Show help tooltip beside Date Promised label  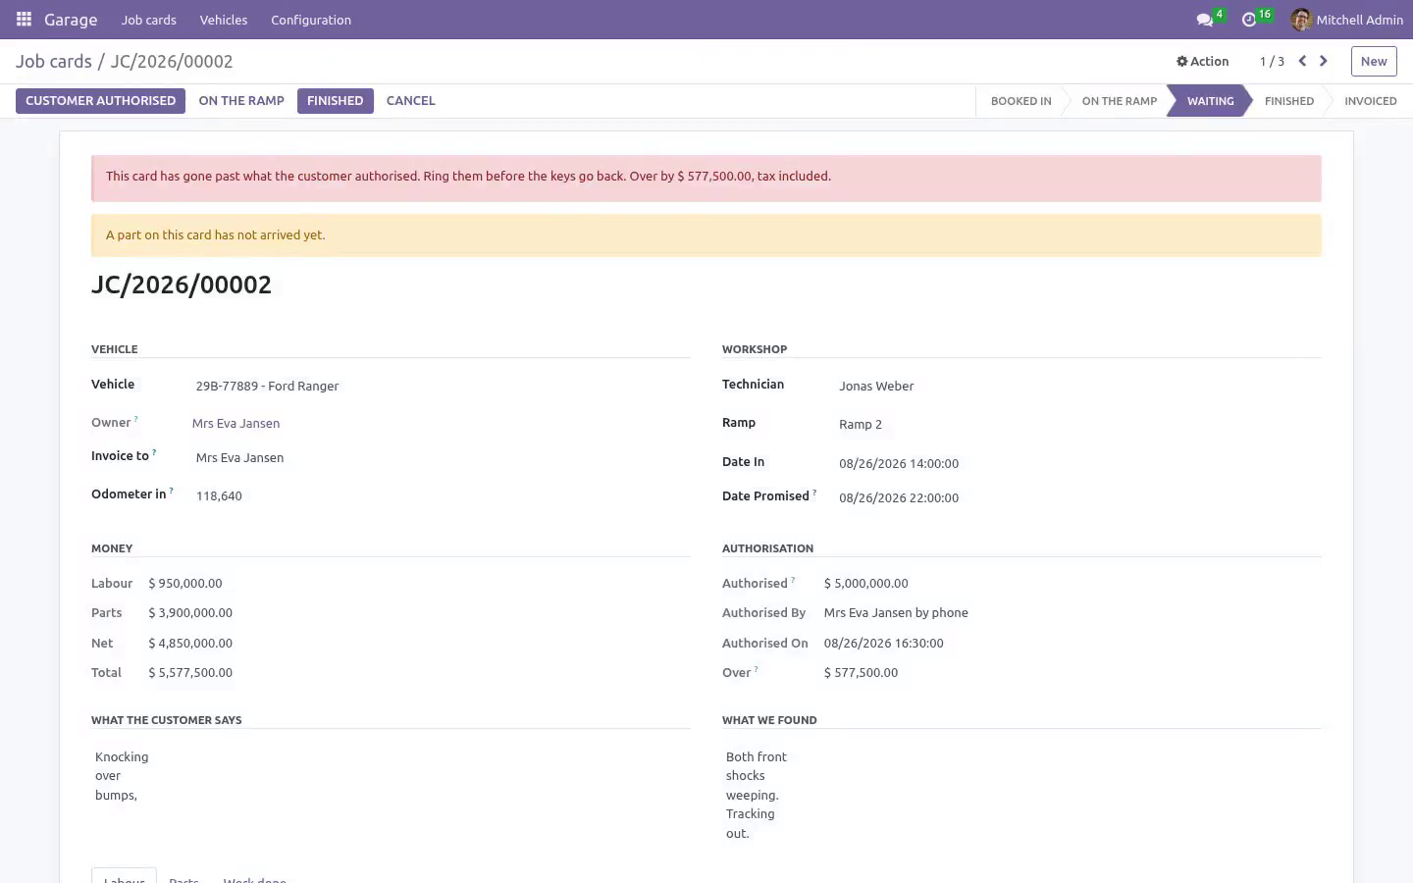click(x=814, y=493)
